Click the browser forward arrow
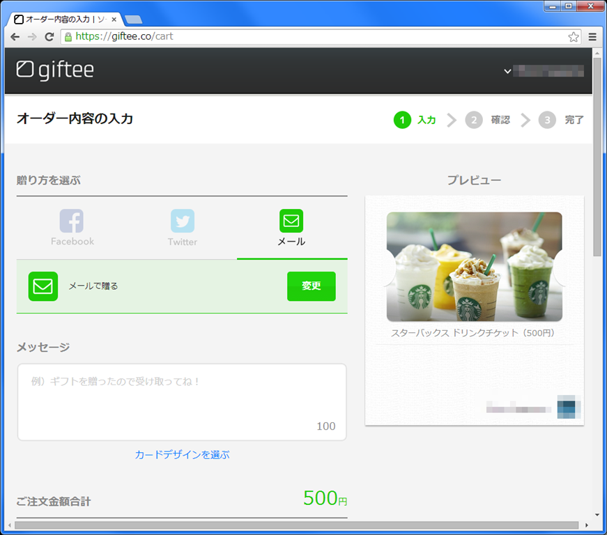Viewport: 607px width, 535px height. 32,37
